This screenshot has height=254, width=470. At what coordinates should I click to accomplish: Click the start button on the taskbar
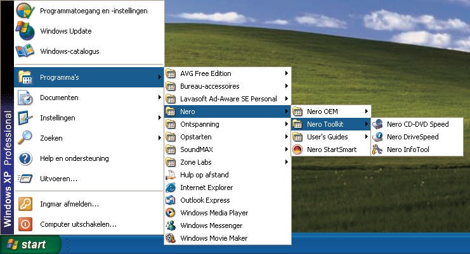click(30, 244)
